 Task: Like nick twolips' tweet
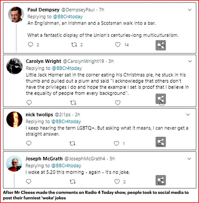[116, 143]
